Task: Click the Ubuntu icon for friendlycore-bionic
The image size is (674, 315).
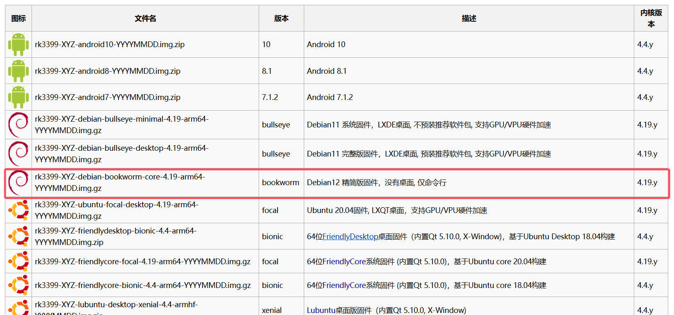Action: click(x=18, y=285)
